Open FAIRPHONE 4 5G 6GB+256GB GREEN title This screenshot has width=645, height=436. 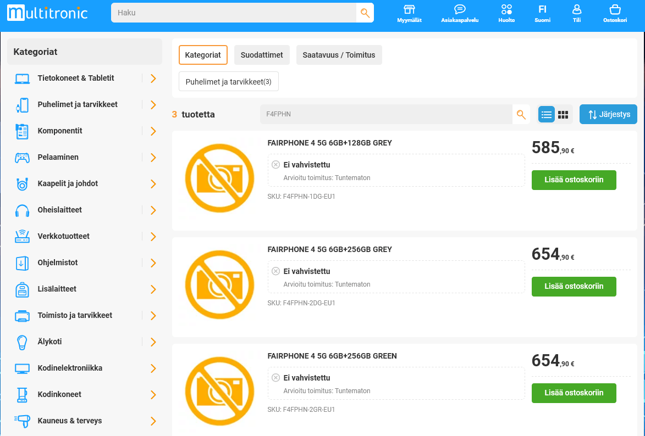332,356
